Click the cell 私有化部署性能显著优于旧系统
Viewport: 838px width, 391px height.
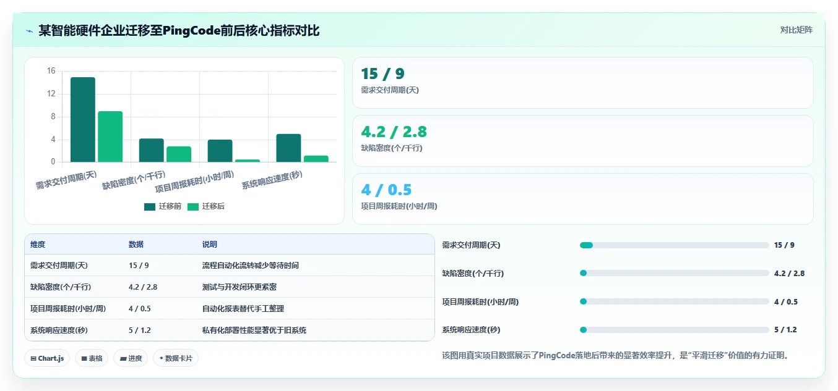254,330
